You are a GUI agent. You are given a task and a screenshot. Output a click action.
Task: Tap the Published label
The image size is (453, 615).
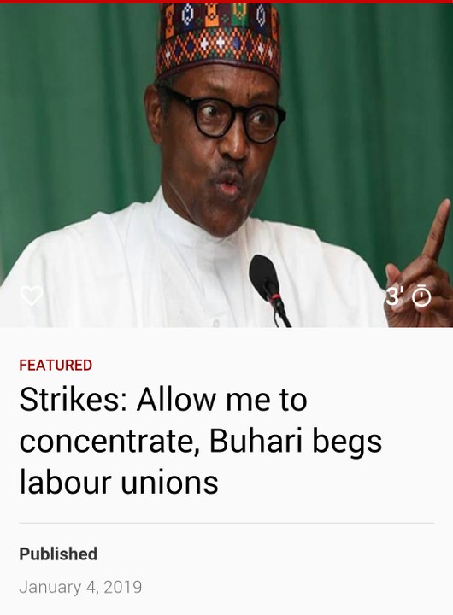point(58,553)
